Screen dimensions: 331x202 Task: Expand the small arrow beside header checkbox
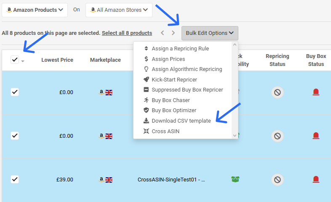[23, 61]
